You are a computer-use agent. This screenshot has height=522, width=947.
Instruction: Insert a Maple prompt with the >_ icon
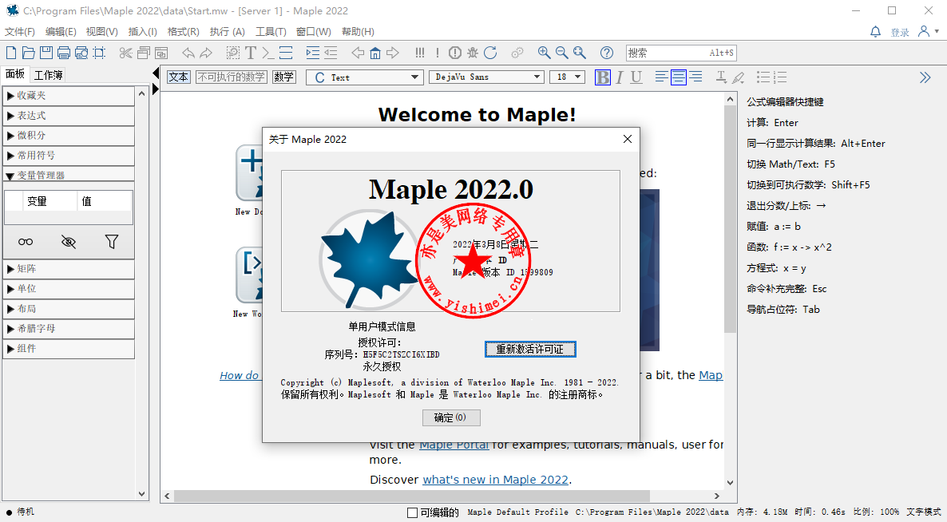click(x=268, y=53)
